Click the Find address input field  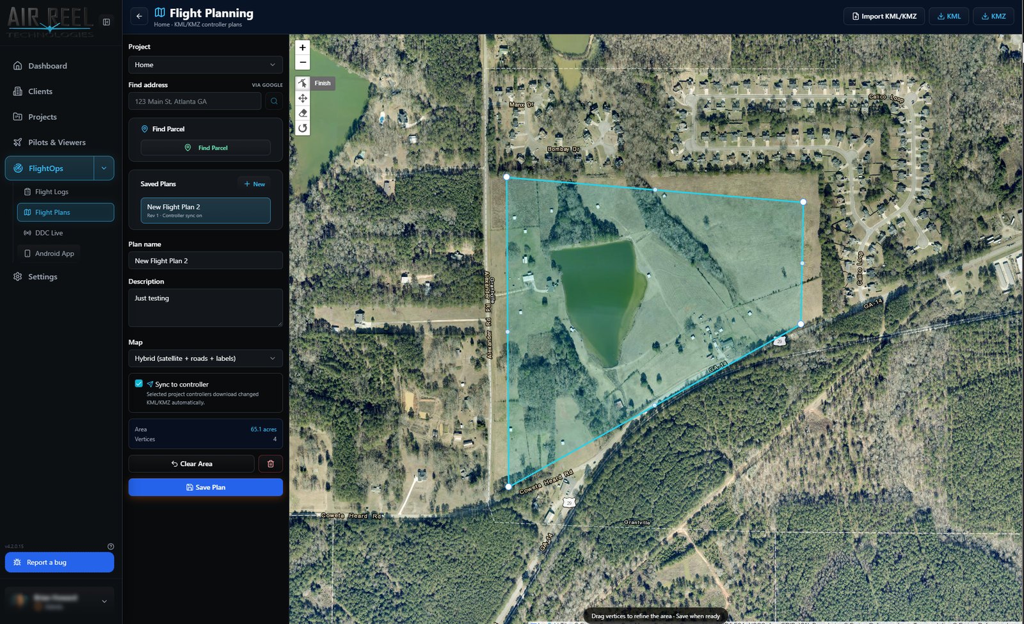[195, 101]
